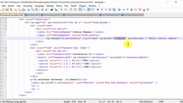The image size is (183, 103).
Task: Switch to the 02-Expressions.html tab
Action: (x=51, y=15)
